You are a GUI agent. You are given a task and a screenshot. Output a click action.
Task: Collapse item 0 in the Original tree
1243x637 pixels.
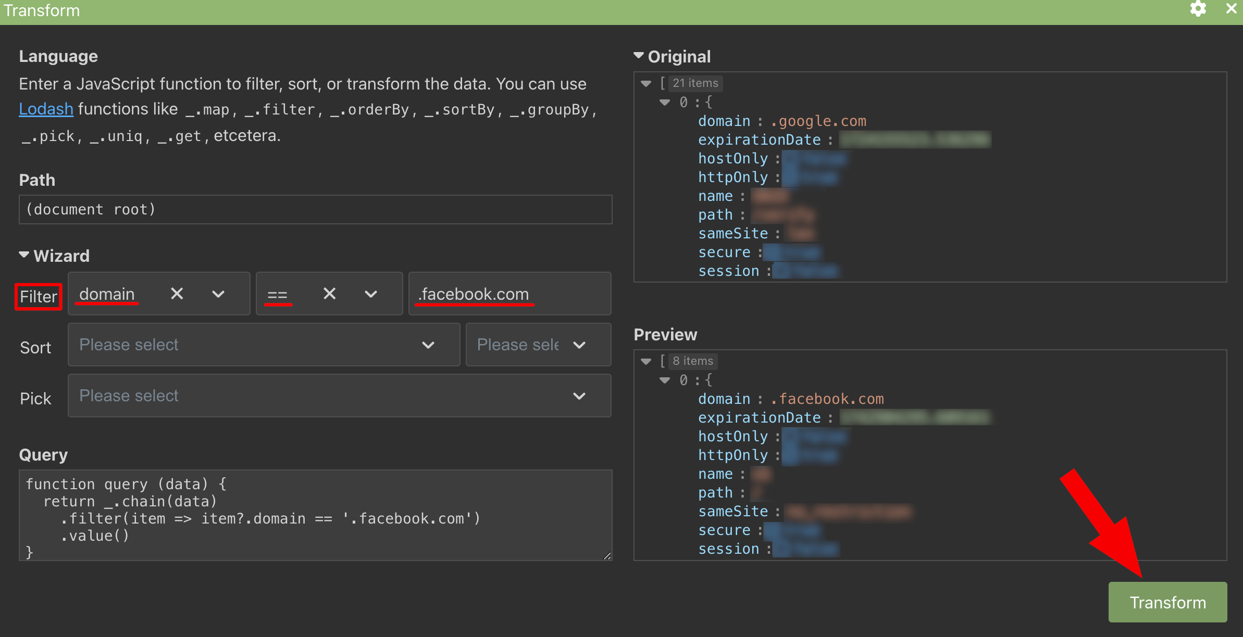coord(665,102)
